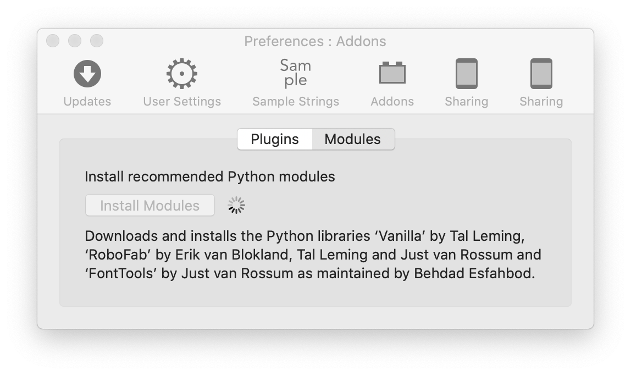
Task: Click the 'Addons' toolbar label
Action: coord(392,102)
